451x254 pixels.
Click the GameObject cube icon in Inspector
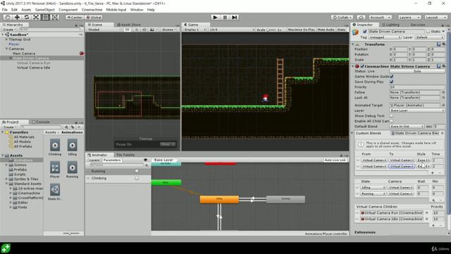click(355, 32)
